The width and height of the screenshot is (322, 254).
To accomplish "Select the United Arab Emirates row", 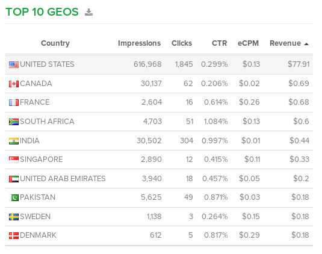I will tap(159, 179).
